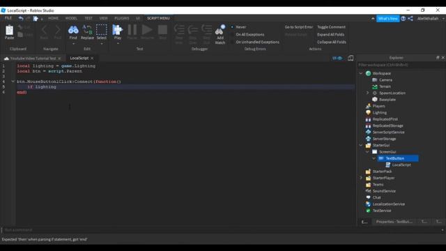446x251 pixels.
Task: Select Camera in the Explorer
Action: pos(385,80)
